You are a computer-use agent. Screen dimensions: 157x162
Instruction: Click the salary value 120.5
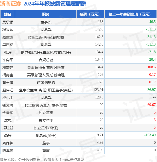pos(99,97)
